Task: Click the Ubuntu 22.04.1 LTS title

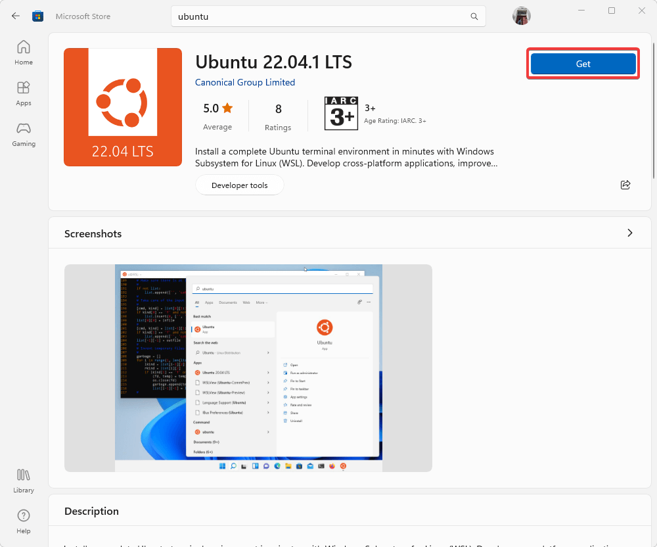Action: 273,62
